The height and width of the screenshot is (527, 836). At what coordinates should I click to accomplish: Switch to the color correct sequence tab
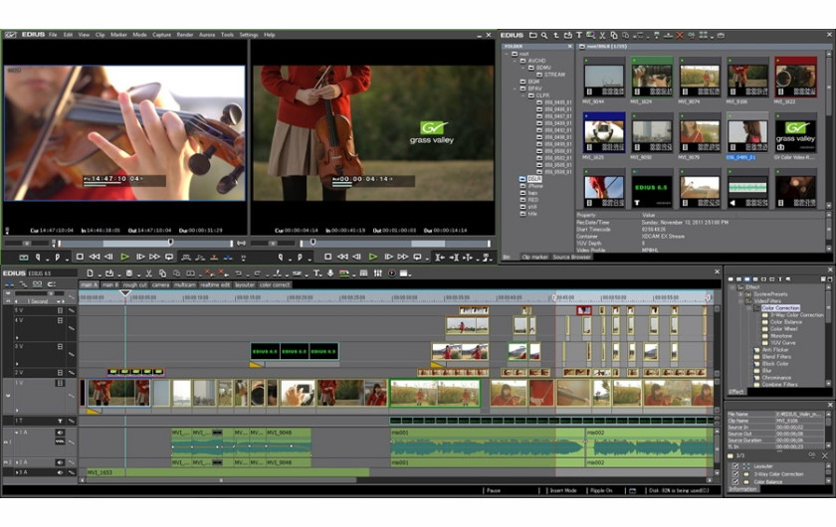(275, 285)
